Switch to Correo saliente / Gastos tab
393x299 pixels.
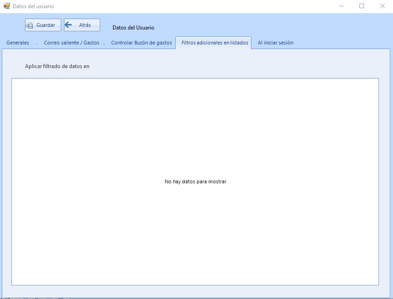click(x=71, y=43)
